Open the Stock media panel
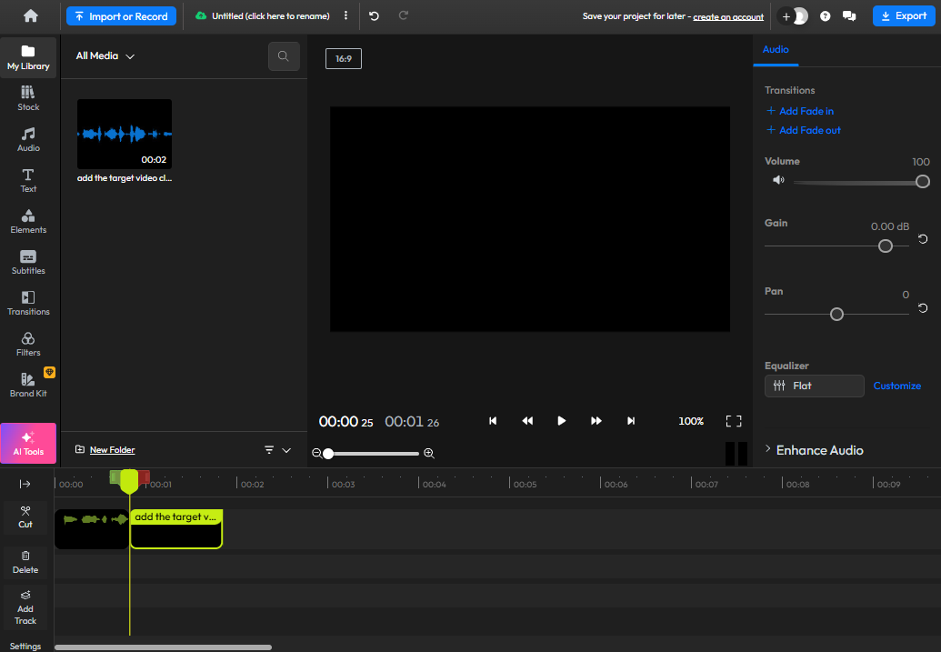The height and width of the screenshot is (652, 941). [27, 96]
